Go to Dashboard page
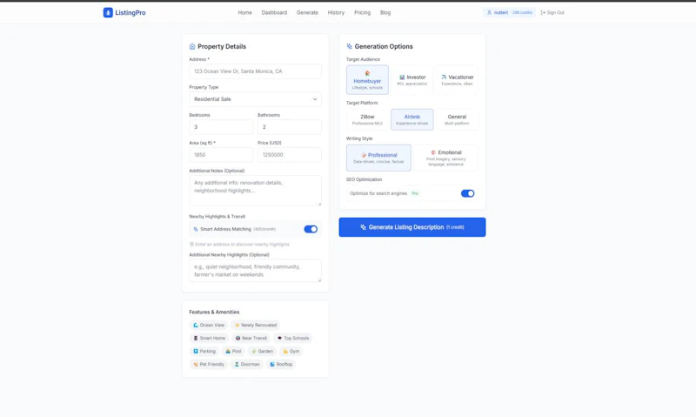The image size is (696, 417). tap(274, 12)
